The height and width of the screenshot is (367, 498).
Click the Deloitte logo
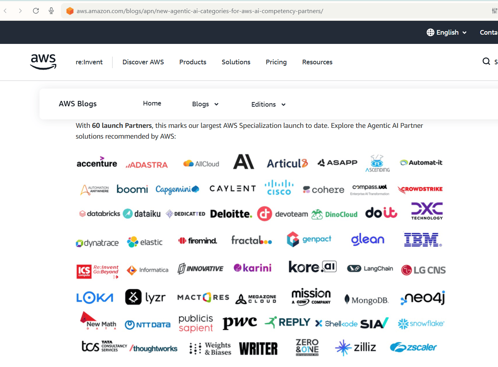(x=231, y=214)
